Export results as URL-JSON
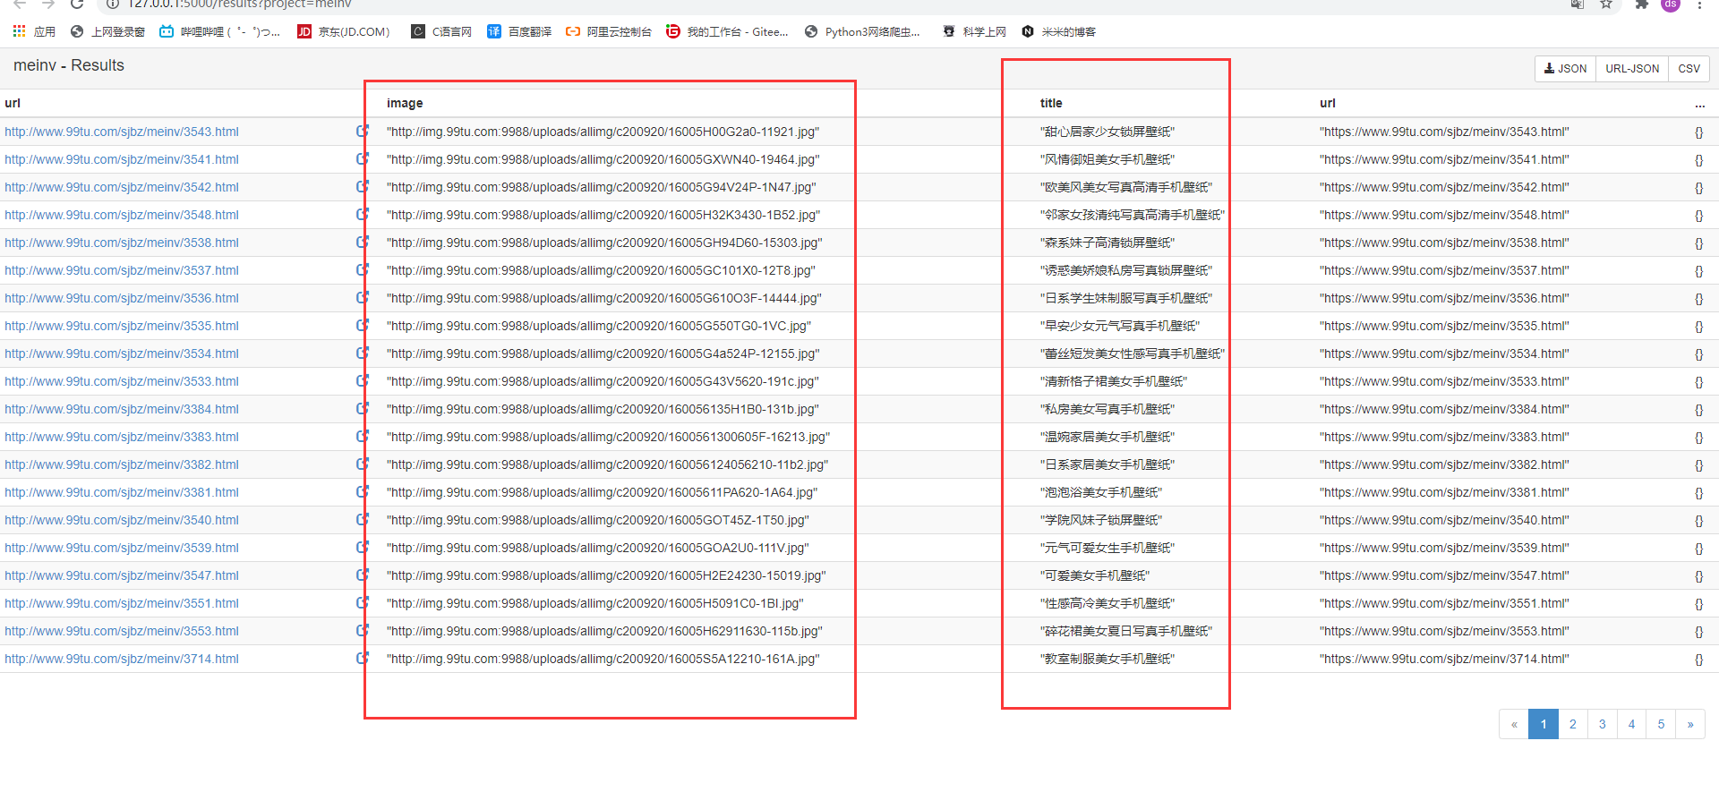 (1631, 69)
